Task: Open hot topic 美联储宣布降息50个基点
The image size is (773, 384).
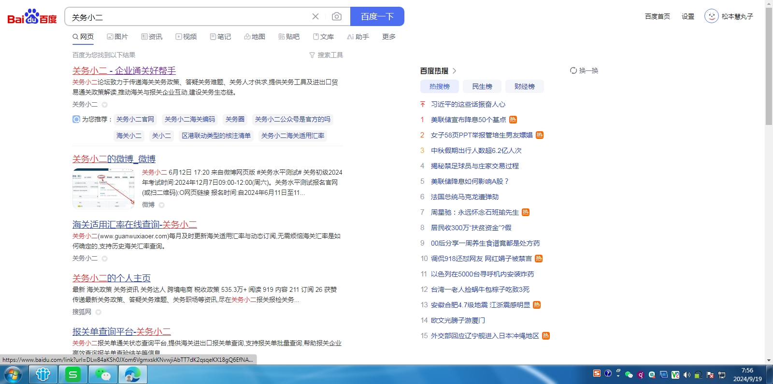Action: [x=468, y=120]
